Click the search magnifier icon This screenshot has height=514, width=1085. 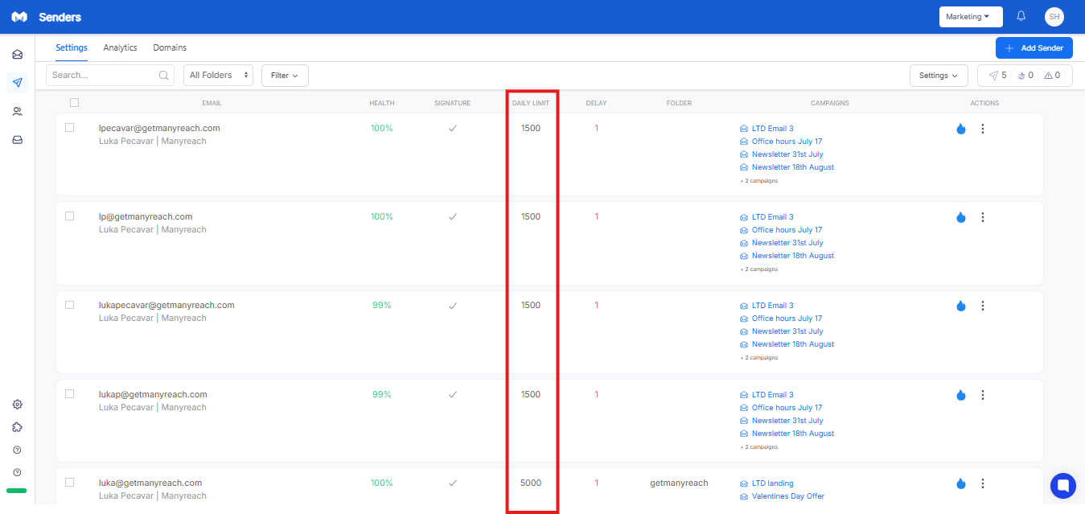coord(163,76)
